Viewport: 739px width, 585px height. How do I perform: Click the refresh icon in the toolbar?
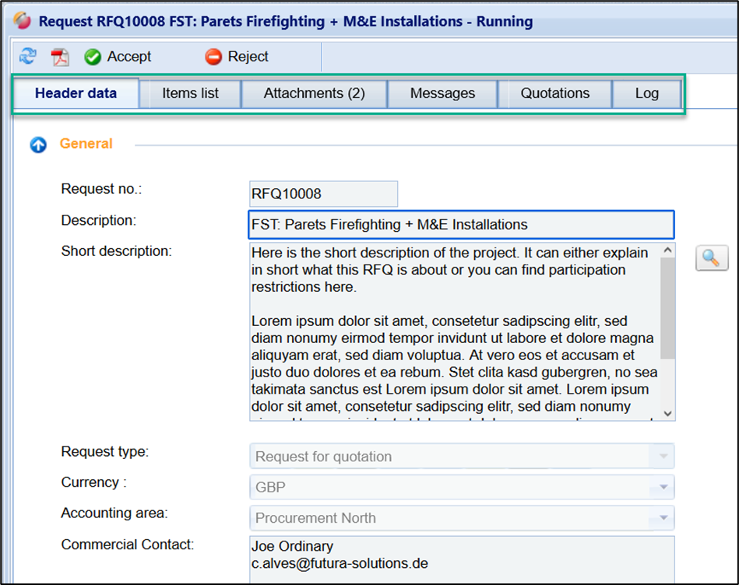pos(28,57)
